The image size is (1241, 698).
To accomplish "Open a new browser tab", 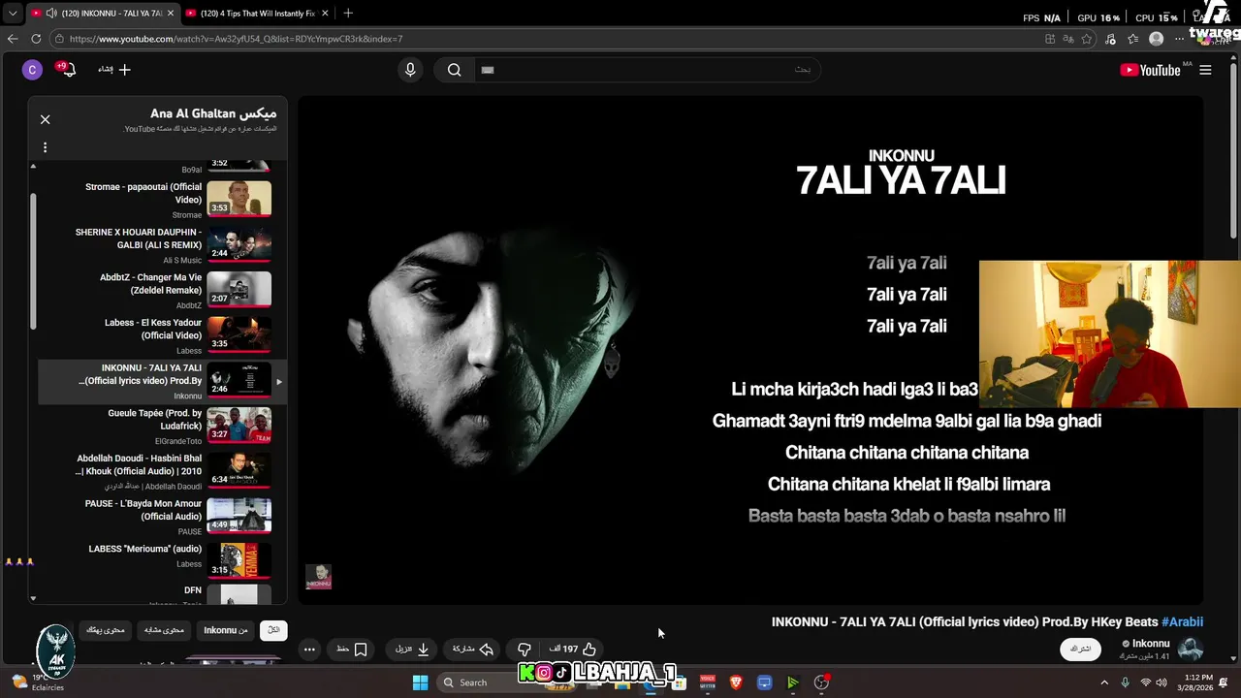I will (348, 14).
